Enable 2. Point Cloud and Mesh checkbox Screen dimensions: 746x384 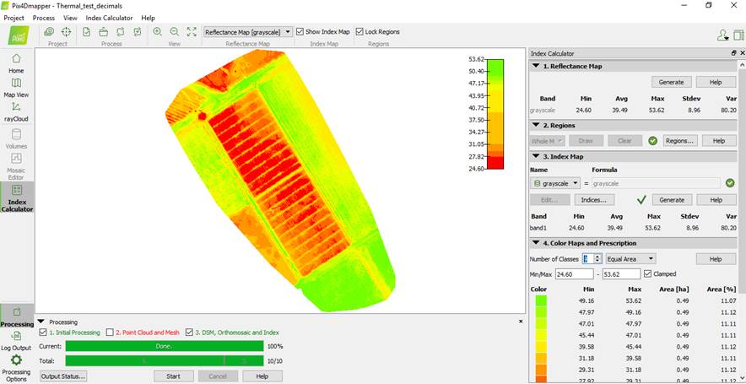point(110,333)
